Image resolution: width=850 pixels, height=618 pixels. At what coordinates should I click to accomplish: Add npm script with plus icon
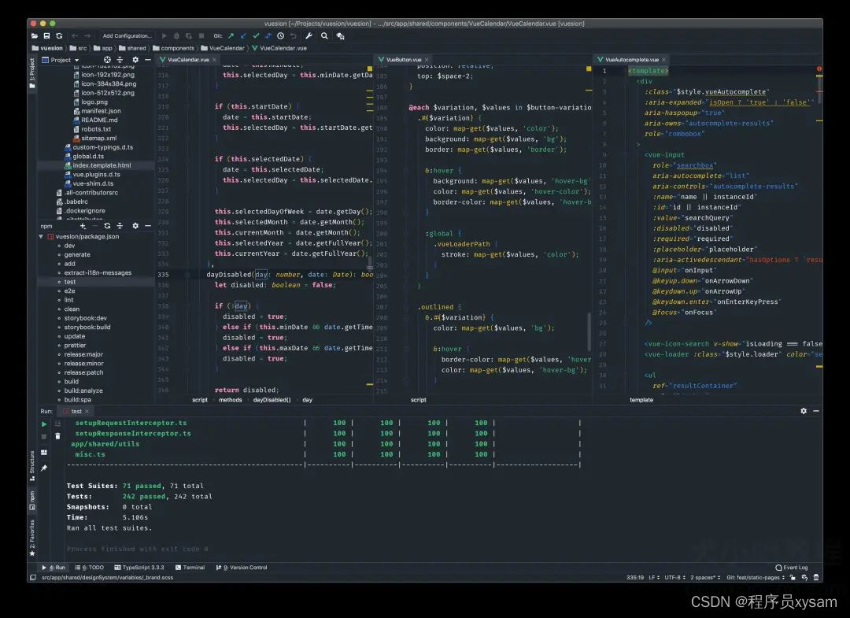(83, 225)
